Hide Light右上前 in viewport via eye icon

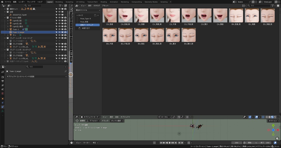60,21
